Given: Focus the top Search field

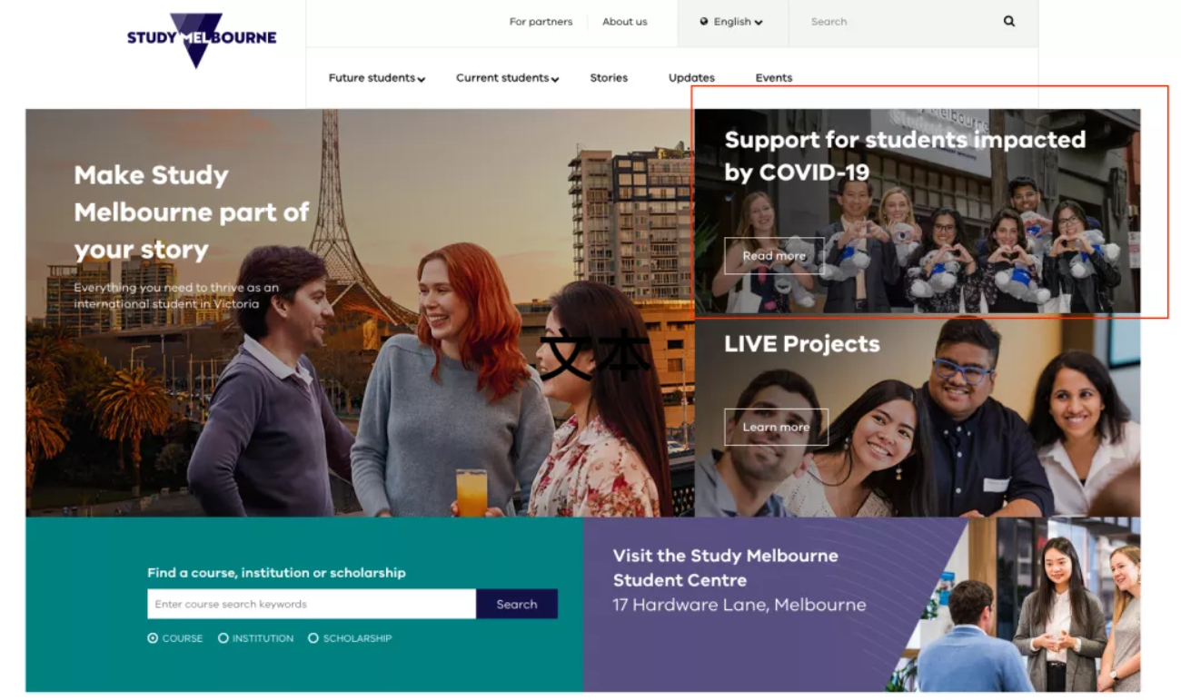Looking at the screenshot, I should [x=890, y=22].
